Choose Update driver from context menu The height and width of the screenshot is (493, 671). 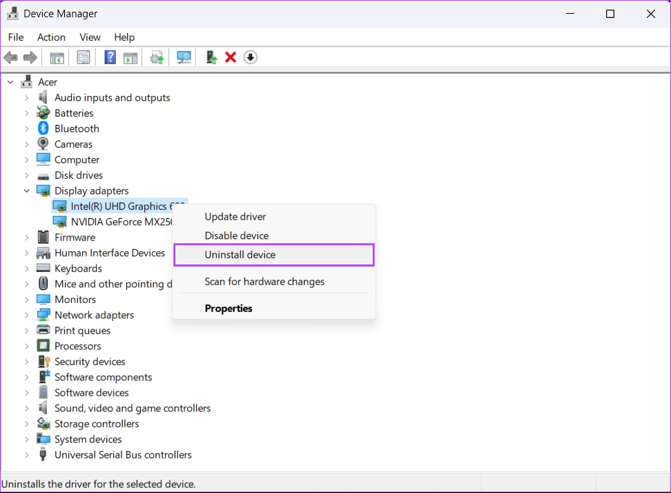point(274,217)
